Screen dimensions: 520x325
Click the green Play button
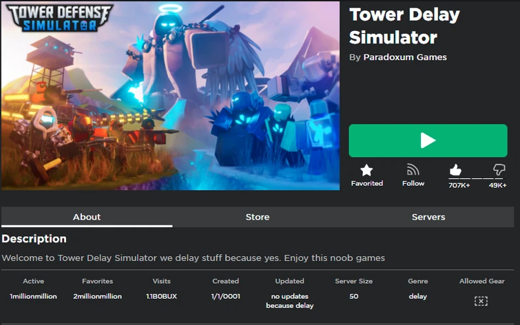[x=428, y=140]
